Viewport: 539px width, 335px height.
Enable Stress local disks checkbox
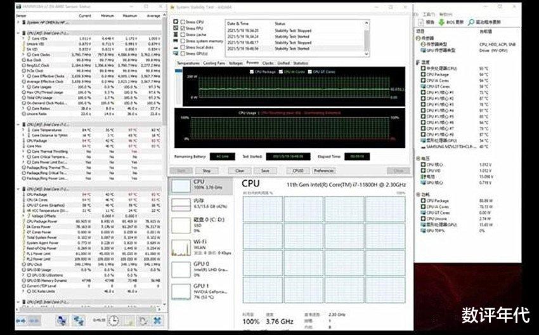(x=183, y=47)
